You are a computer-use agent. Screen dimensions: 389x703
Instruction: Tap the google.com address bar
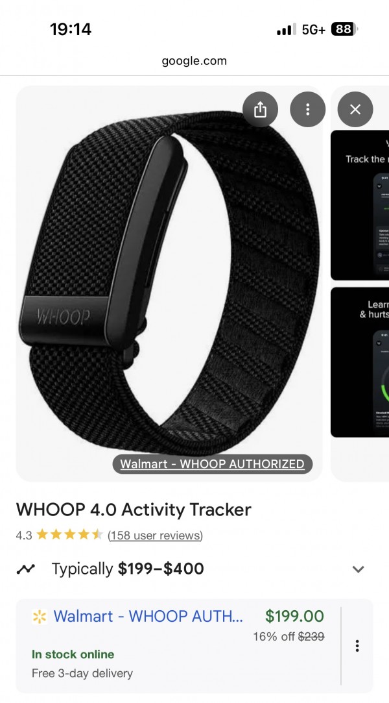coord(194,61)
